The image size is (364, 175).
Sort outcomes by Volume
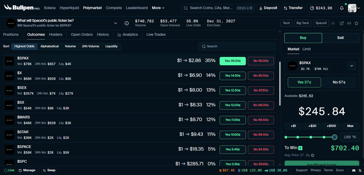70,46
